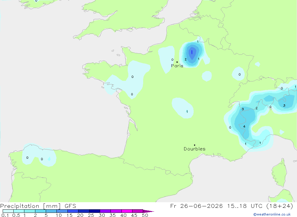Click the Paris city label
The height and width of the screenshot is (217, 297).
[x=177, y=66]
